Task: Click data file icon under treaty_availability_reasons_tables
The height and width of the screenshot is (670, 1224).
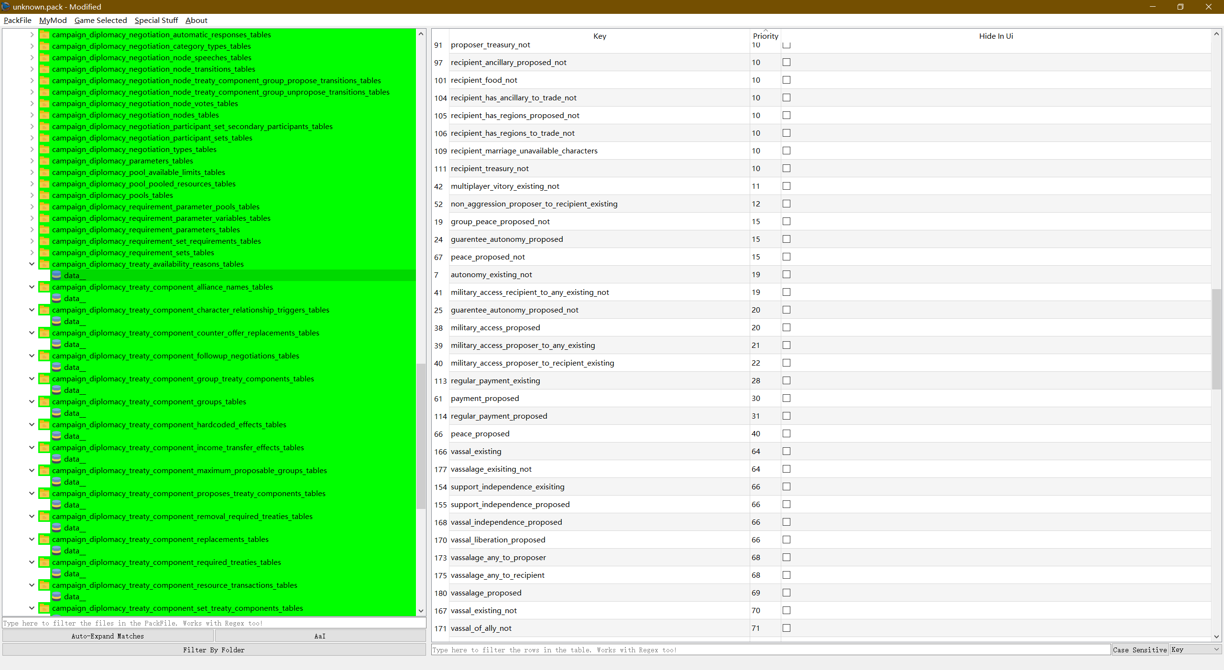Action: 56,275
